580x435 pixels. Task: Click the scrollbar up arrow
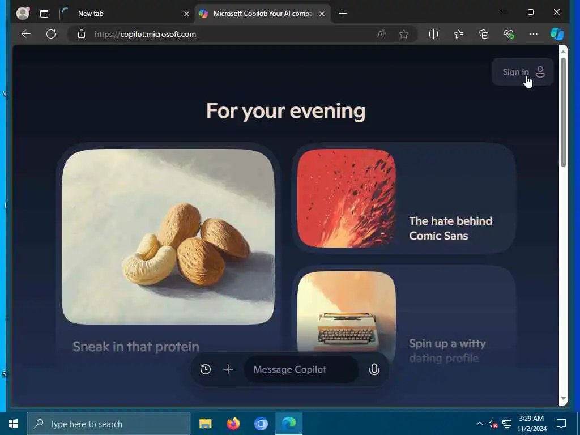pyautogui.click(x=563, y=52)
